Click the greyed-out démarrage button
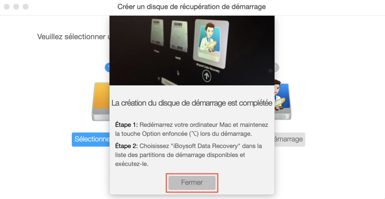This screenshot has height=199, width=385. [x=290, y=140]
